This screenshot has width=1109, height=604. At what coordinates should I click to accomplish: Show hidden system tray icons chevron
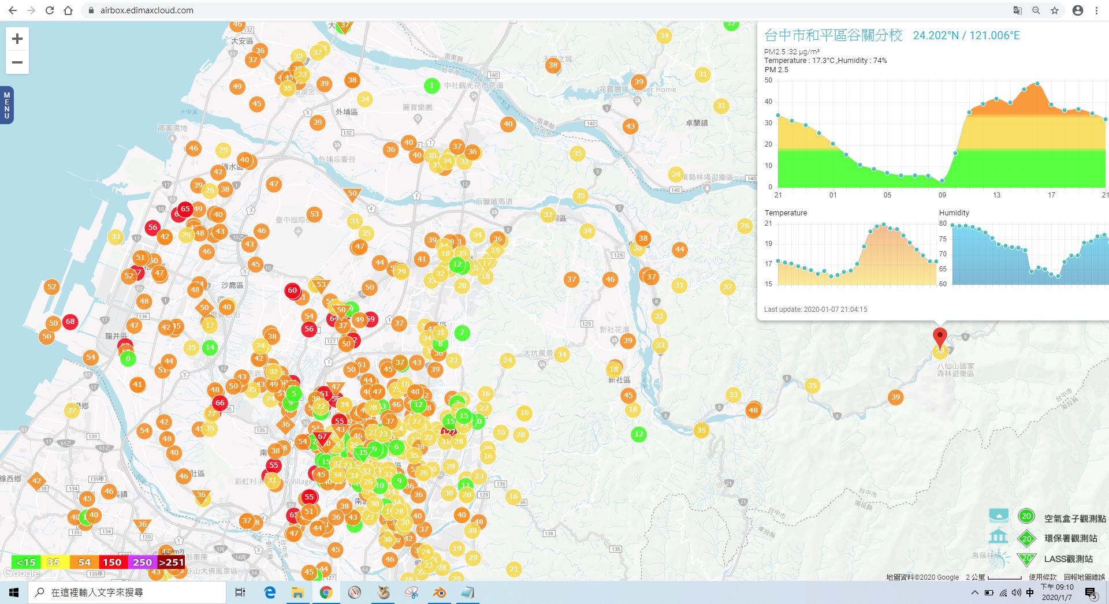974,592
